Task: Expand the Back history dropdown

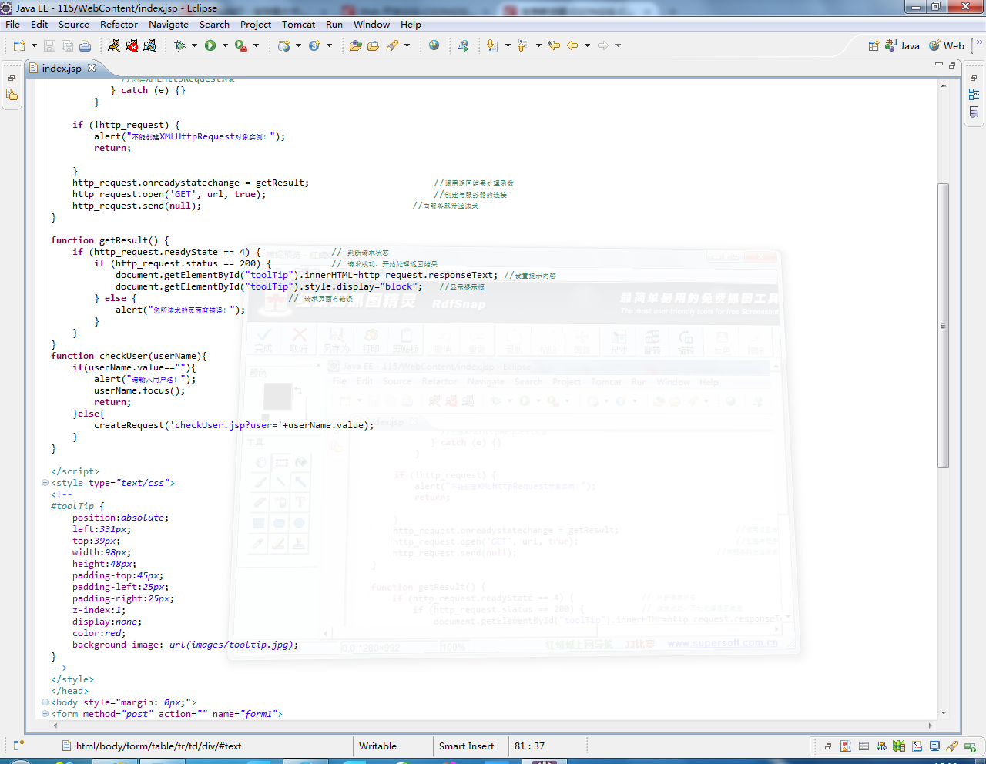Action: (587, 45)
